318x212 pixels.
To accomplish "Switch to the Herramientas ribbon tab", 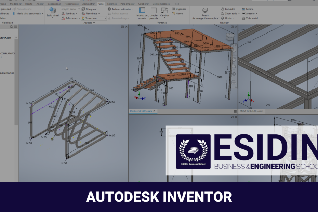I will coord(71,4).
